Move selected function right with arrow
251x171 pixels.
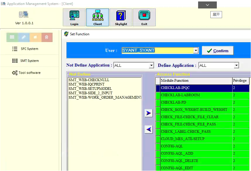click(149, 113)
